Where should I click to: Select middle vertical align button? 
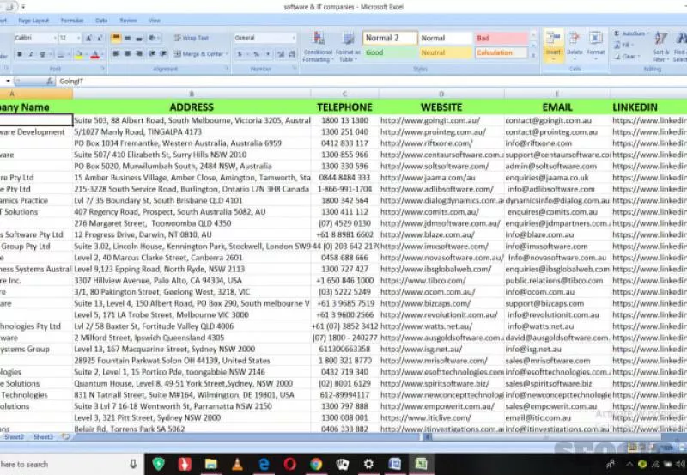[x=127, y=38]
